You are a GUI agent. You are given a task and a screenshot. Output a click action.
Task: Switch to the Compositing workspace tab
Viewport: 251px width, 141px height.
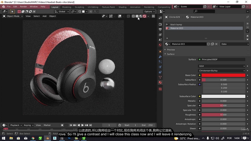point(164,7)
